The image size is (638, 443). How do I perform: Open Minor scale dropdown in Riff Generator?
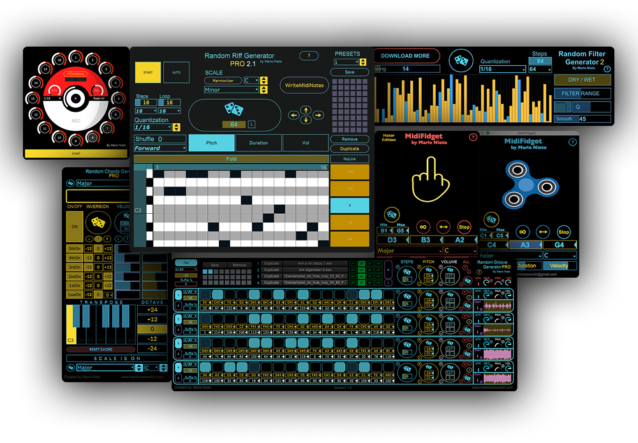[x=231, y=89]
